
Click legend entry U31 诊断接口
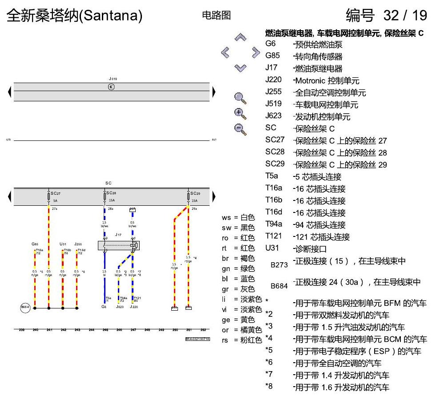point(296,248)
